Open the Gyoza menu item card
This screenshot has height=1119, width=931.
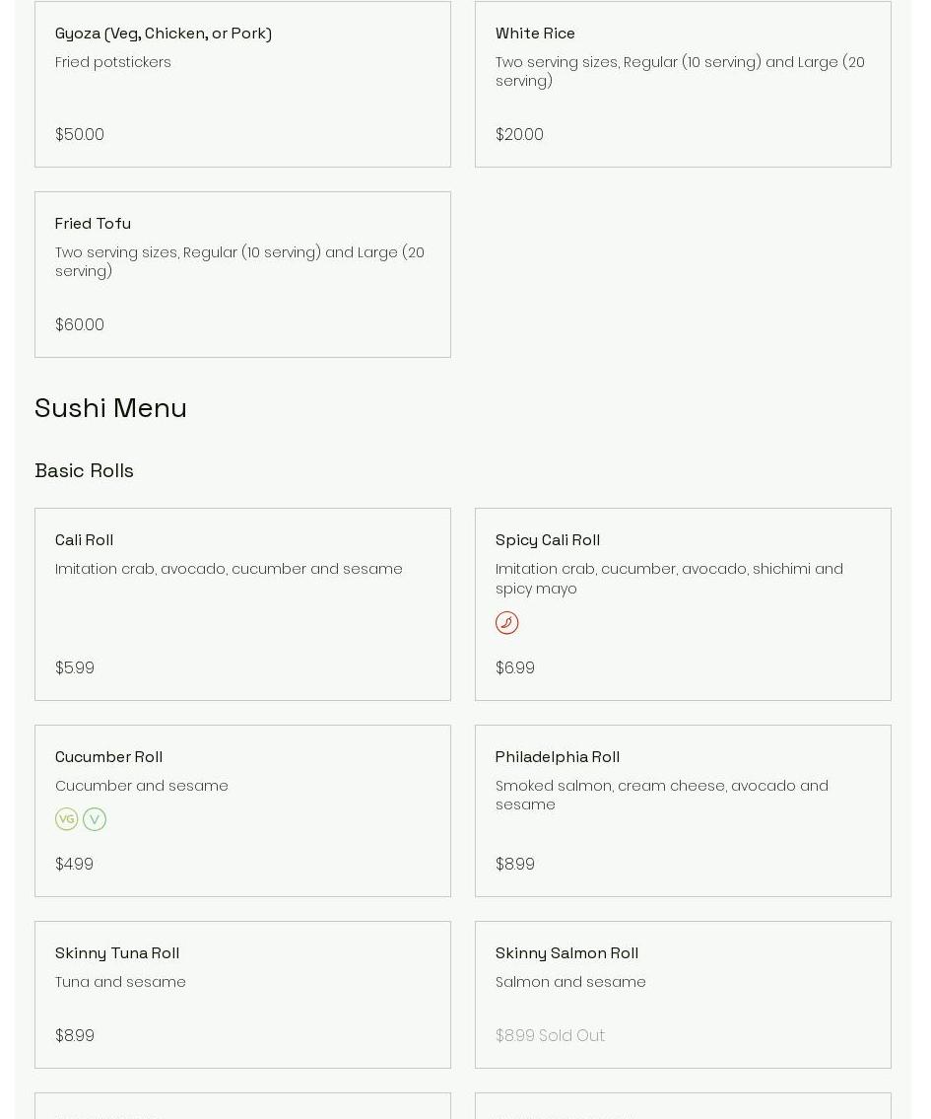pos(242,84)
